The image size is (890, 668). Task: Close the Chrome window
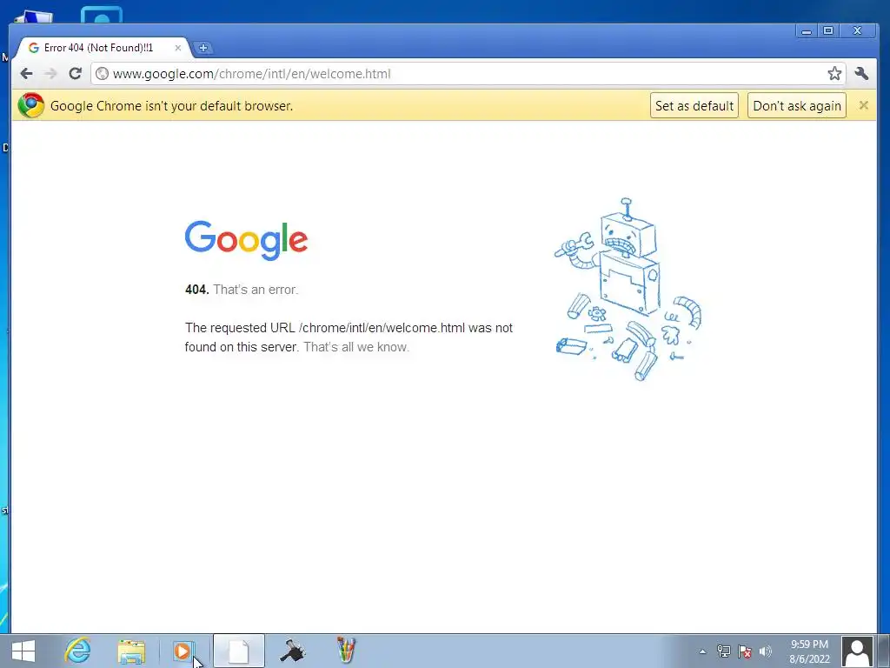(x=858, y=31)
